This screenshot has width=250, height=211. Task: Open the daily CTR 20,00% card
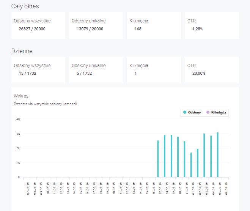tap(212, 70)
